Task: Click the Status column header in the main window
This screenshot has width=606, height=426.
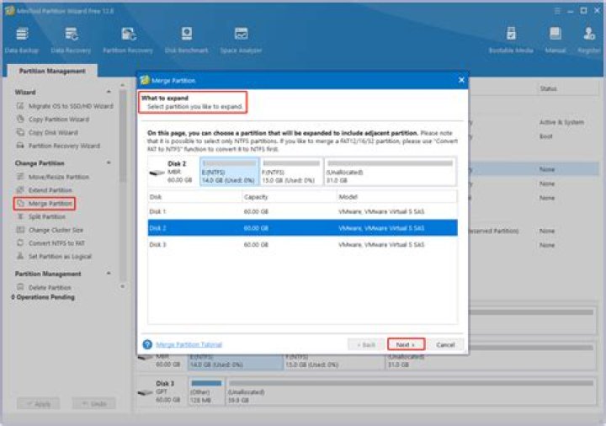Action: (548, 88)
